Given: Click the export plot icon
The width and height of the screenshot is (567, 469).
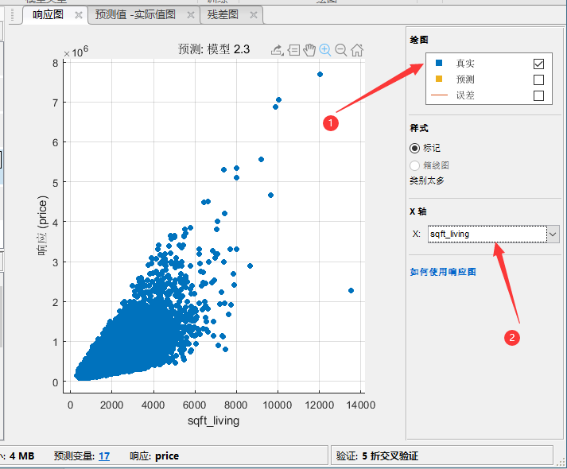Looking at the screenshot, I should click(277, 50).
